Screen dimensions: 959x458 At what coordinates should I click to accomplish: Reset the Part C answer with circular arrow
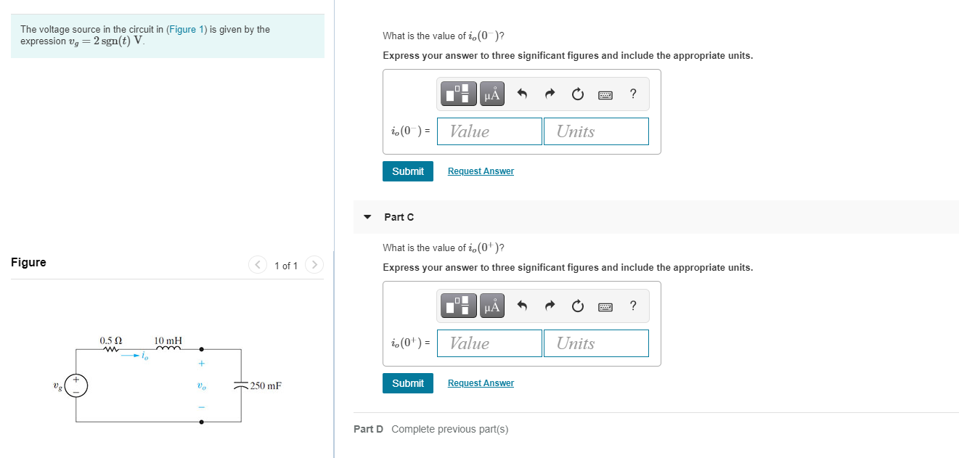(577, 306)
